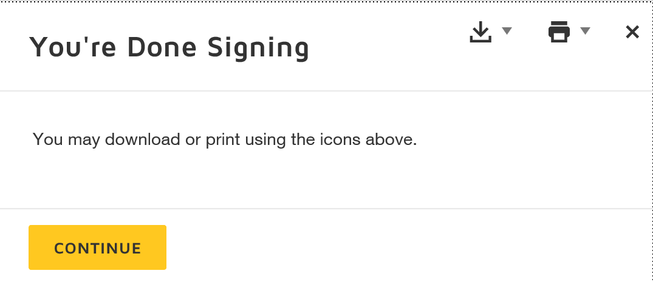Expand the download options arrow
The image size is (653, 282).
[x=507, y=32]
